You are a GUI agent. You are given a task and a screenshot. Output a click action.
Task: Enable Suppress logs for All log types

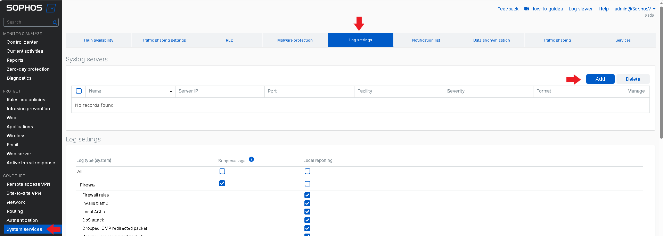click(222, 171)
